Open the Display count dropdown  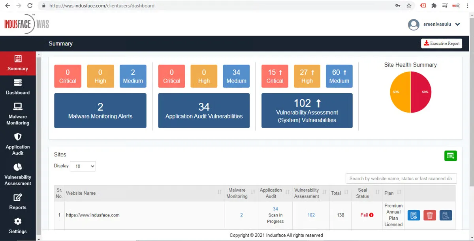[x=83, y=166]
